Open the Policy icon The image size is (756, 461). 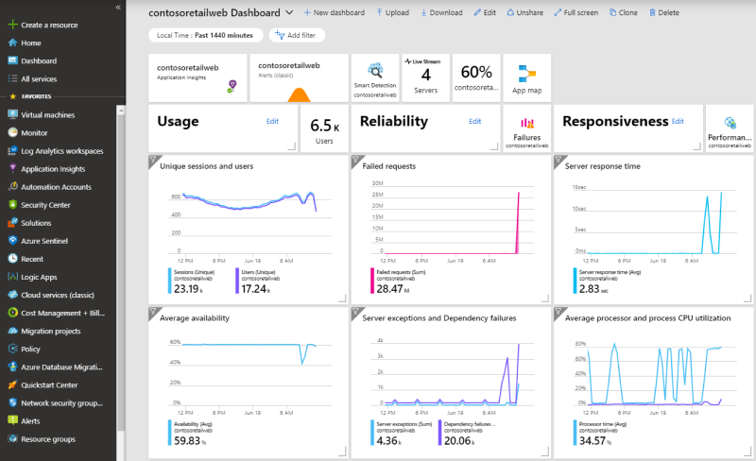(x=12, y=349)
